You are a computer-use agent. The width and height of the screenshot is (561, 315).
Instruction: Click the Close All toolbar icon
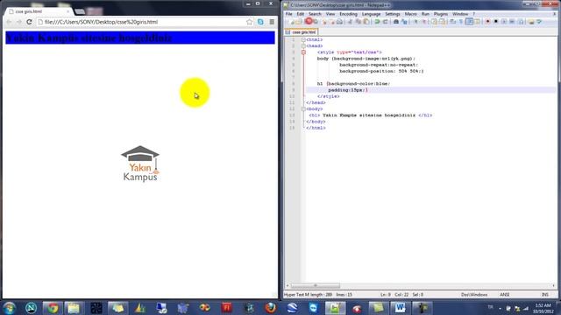(x=332, y=22)
